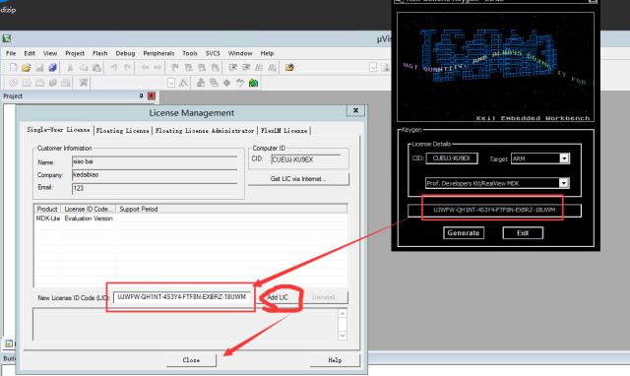This screenshot has height=376, width=630.
Task: Click the Add LIC button
Action: 278,297
